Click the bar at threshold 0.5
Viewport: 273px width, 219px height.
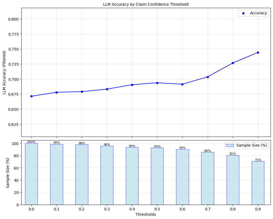pyautogui.click(x=157, y=176)
